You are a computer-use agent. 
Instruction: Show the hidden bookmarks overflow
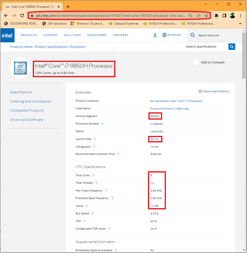click(x=240, y=24)
